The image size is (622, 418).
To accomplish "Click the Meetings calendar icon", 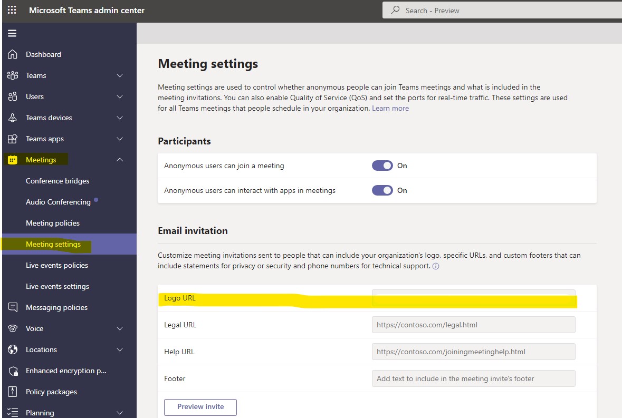I will tap(13, 160).
